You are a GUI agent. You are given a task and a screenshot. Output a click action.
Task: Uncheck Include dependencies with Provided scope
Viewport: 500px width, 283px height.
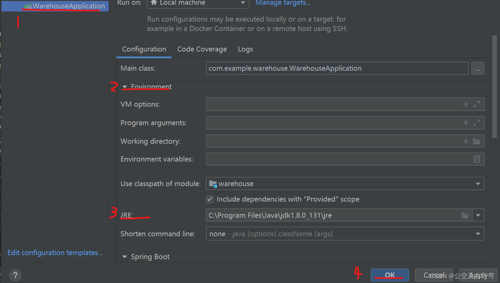pyautogui.click(x=210, y=199)
